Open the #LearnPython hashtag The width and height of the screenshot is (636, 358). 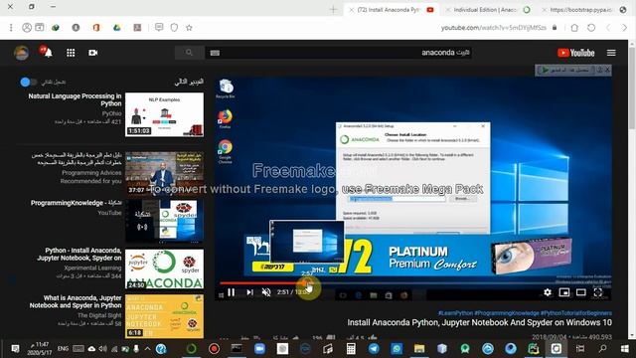click(x=455, y=313)
